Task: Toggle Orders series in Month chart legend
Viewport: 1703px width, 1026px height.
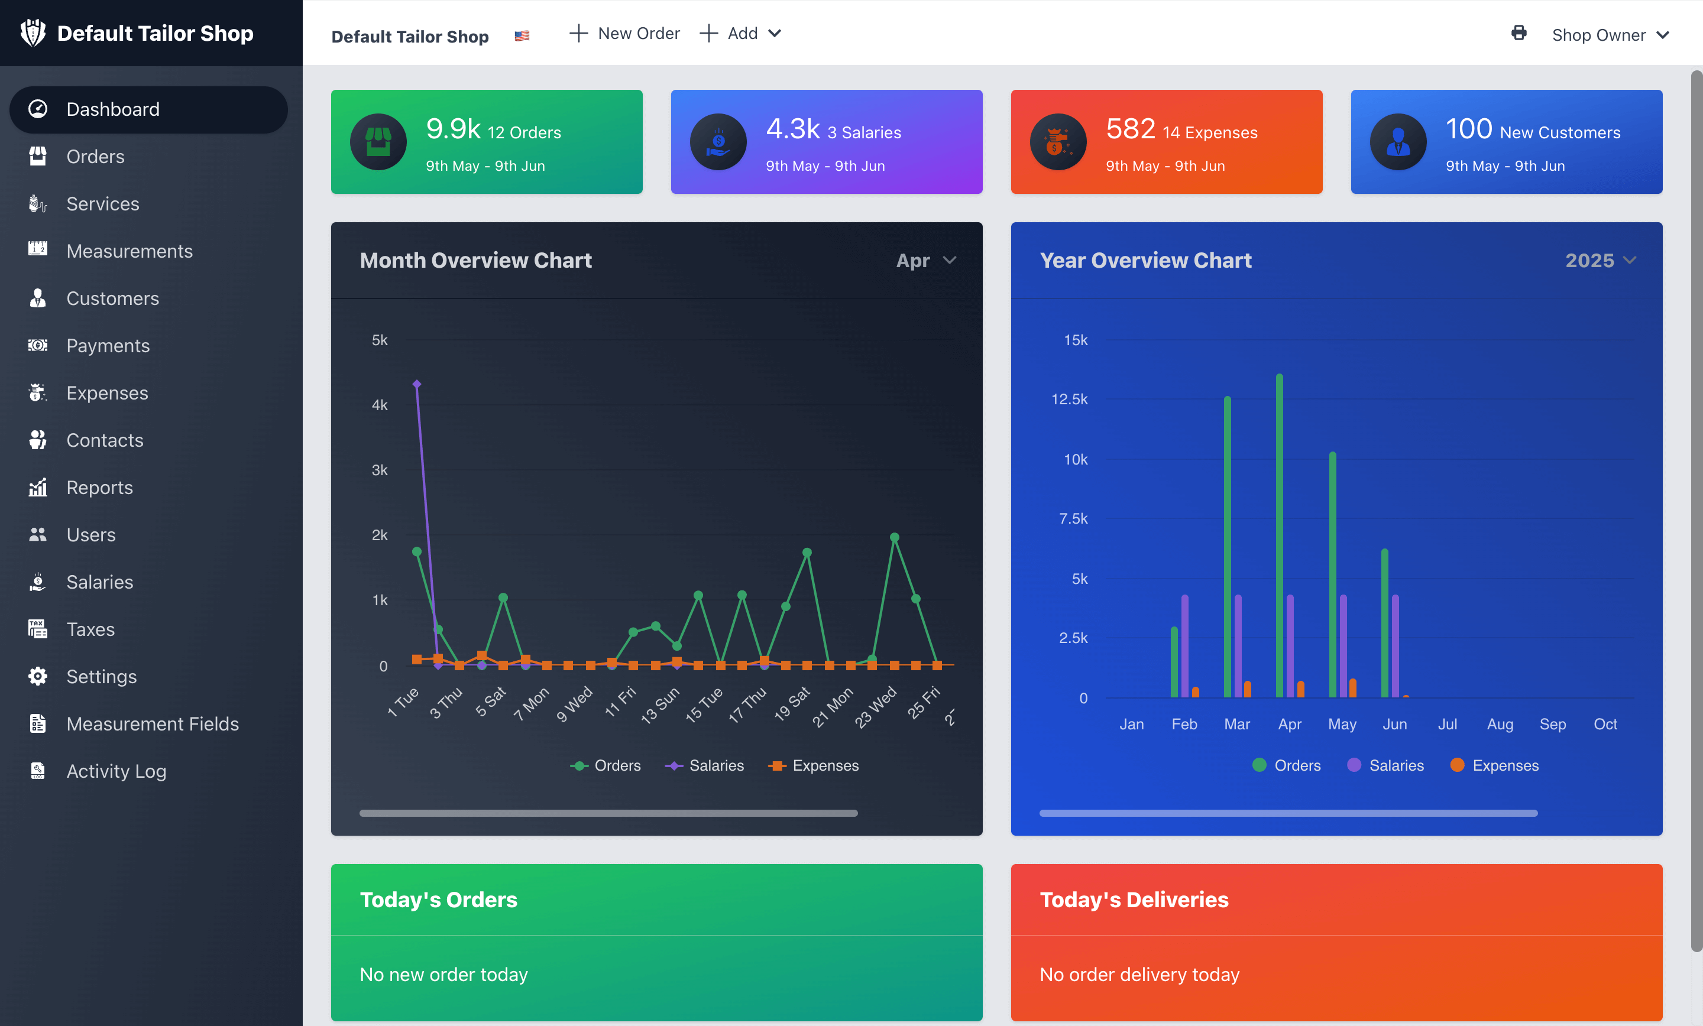Action: [x=606, y=765]
